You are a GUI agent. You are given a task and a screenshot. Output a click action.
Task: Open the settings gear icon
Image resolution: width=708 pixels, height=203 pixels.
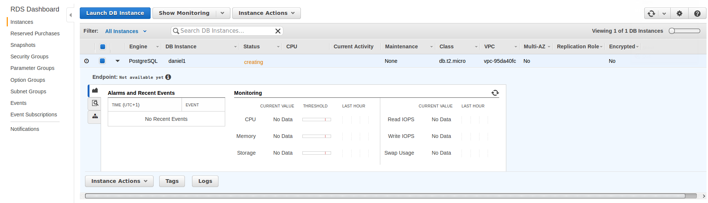point(679,13)
